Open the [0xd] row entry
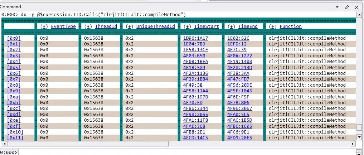 tap(14, 115)
